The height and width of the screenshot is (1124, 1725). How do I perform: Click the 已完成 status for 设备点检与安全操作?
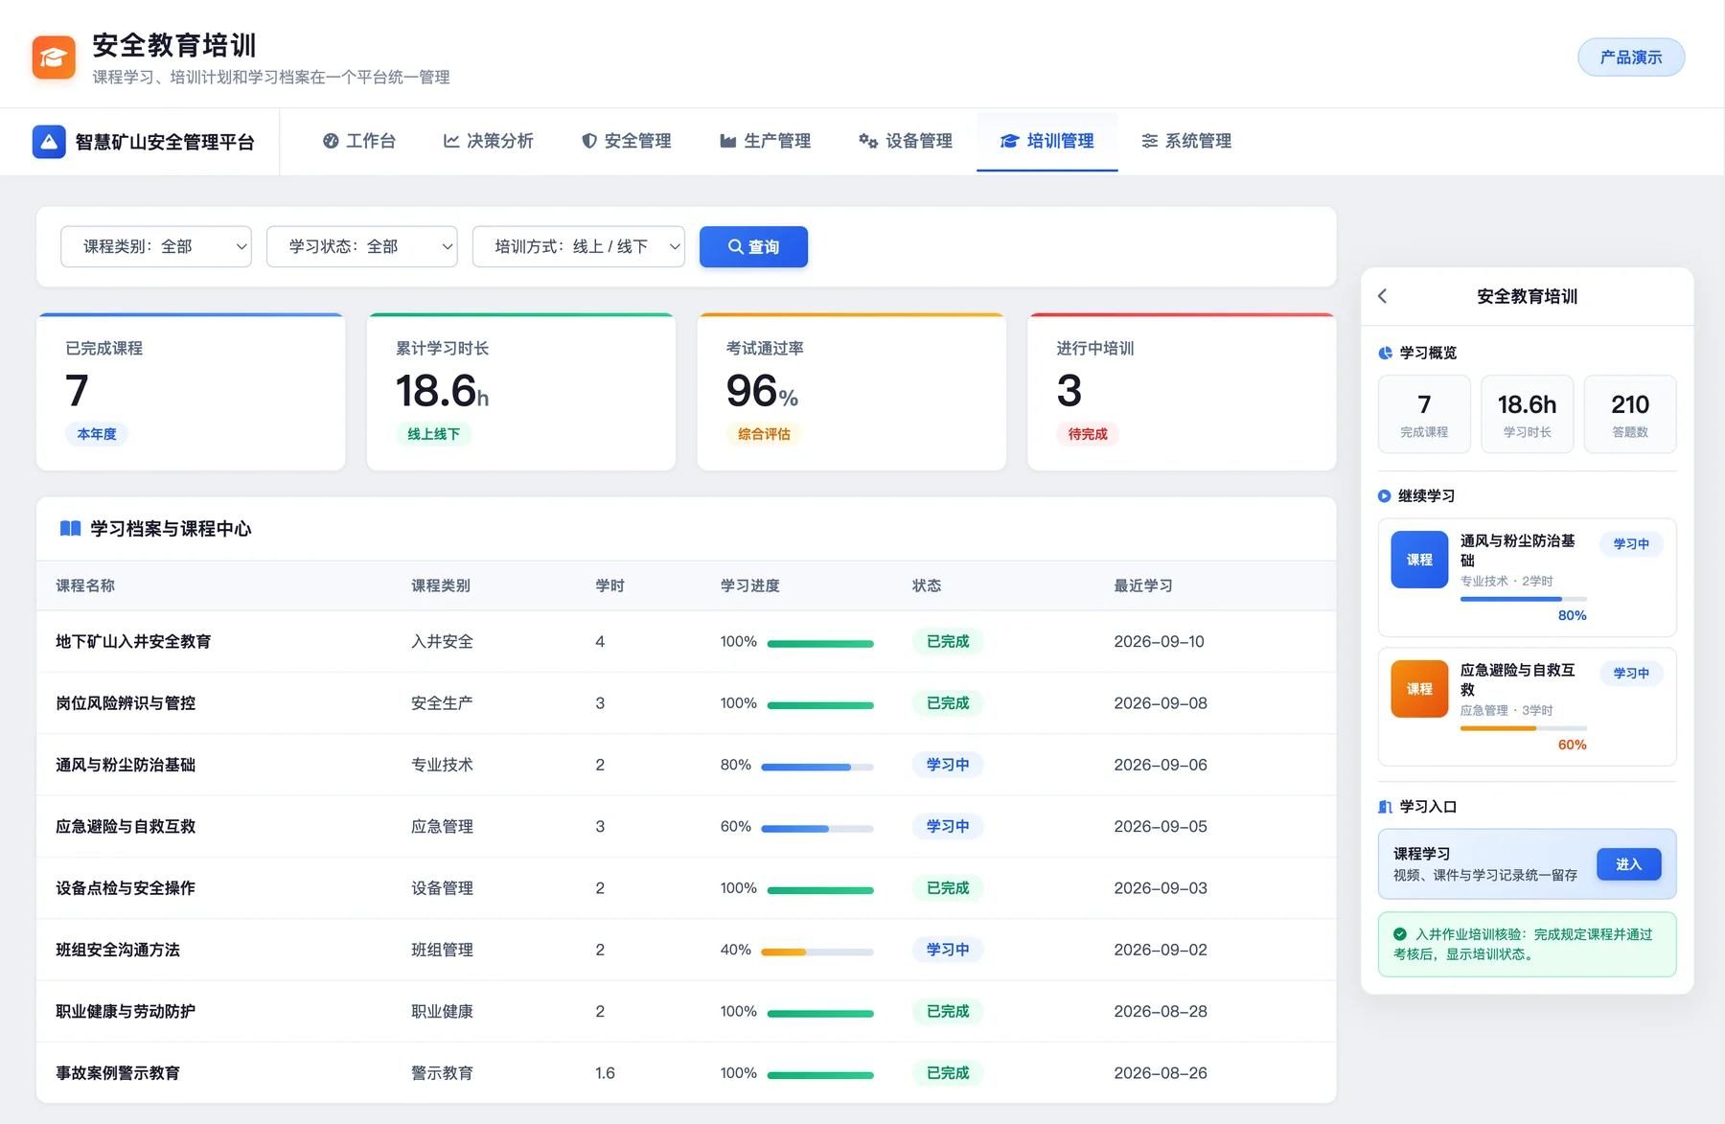tap(948, 888)
